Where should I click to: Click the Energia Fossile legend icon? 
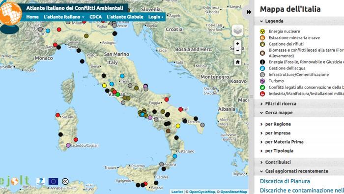[x=262, y=62]
